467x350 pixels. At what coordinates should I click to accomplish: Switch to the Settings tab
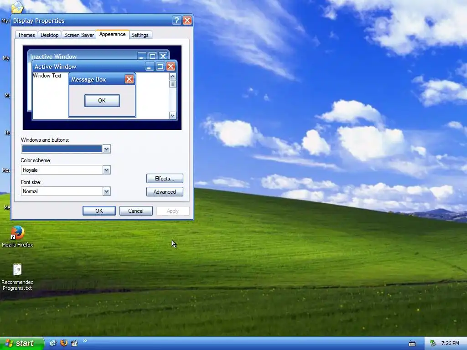(x=140, y=35)
